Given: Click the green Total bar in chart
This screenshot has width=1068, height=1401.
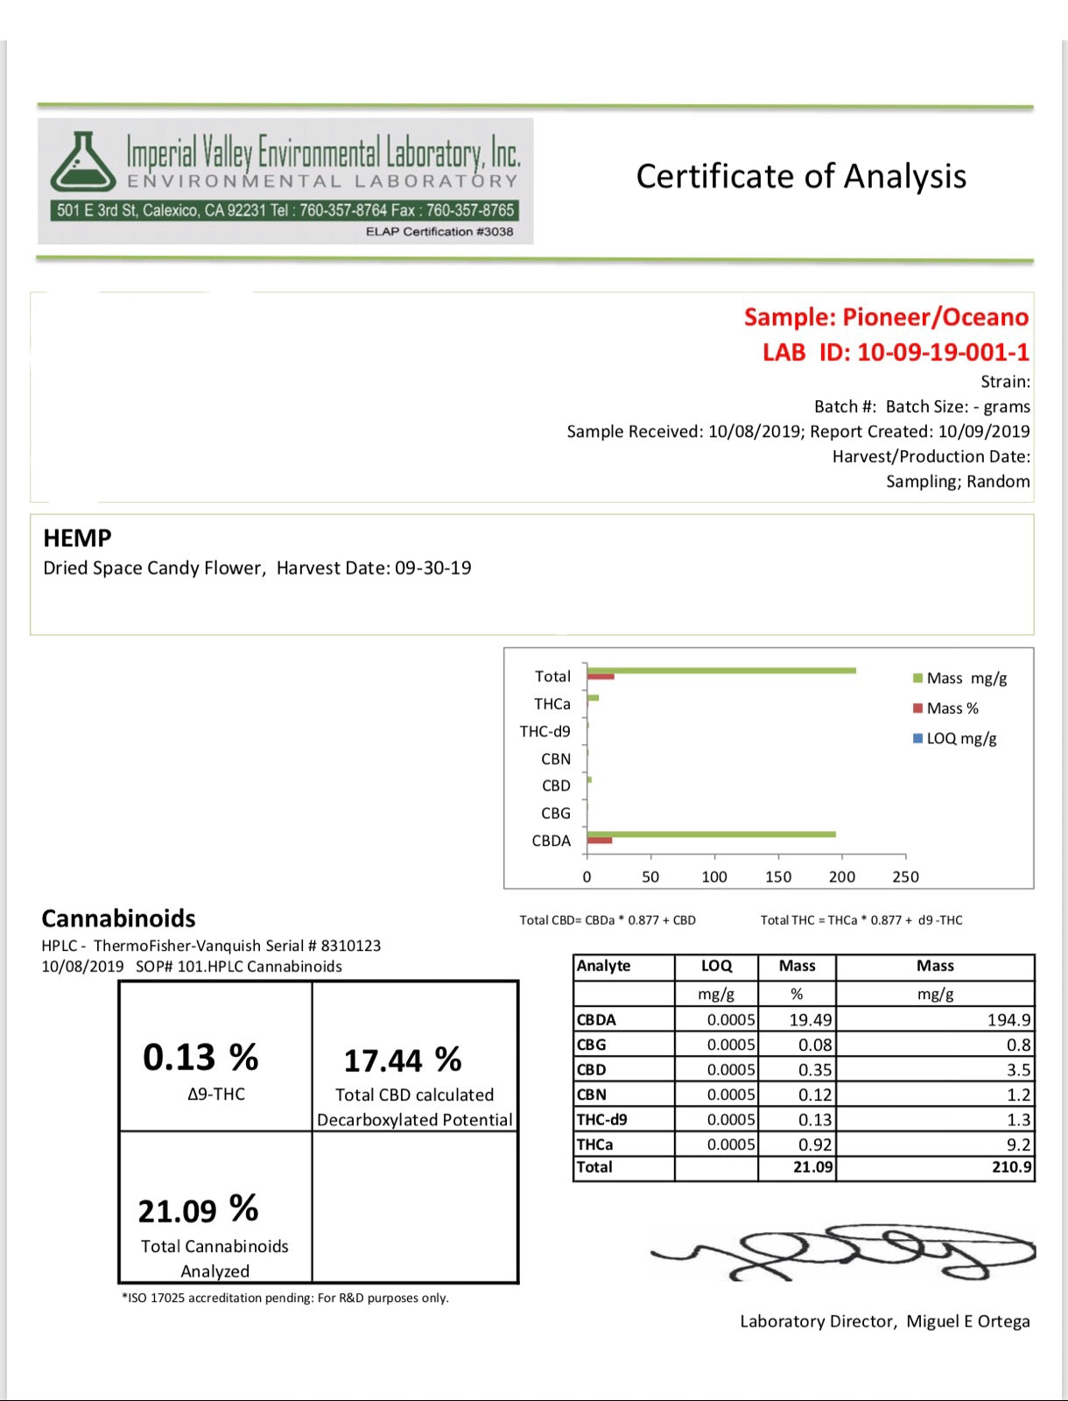Looking at the screenshot, I should click(721, 671).
